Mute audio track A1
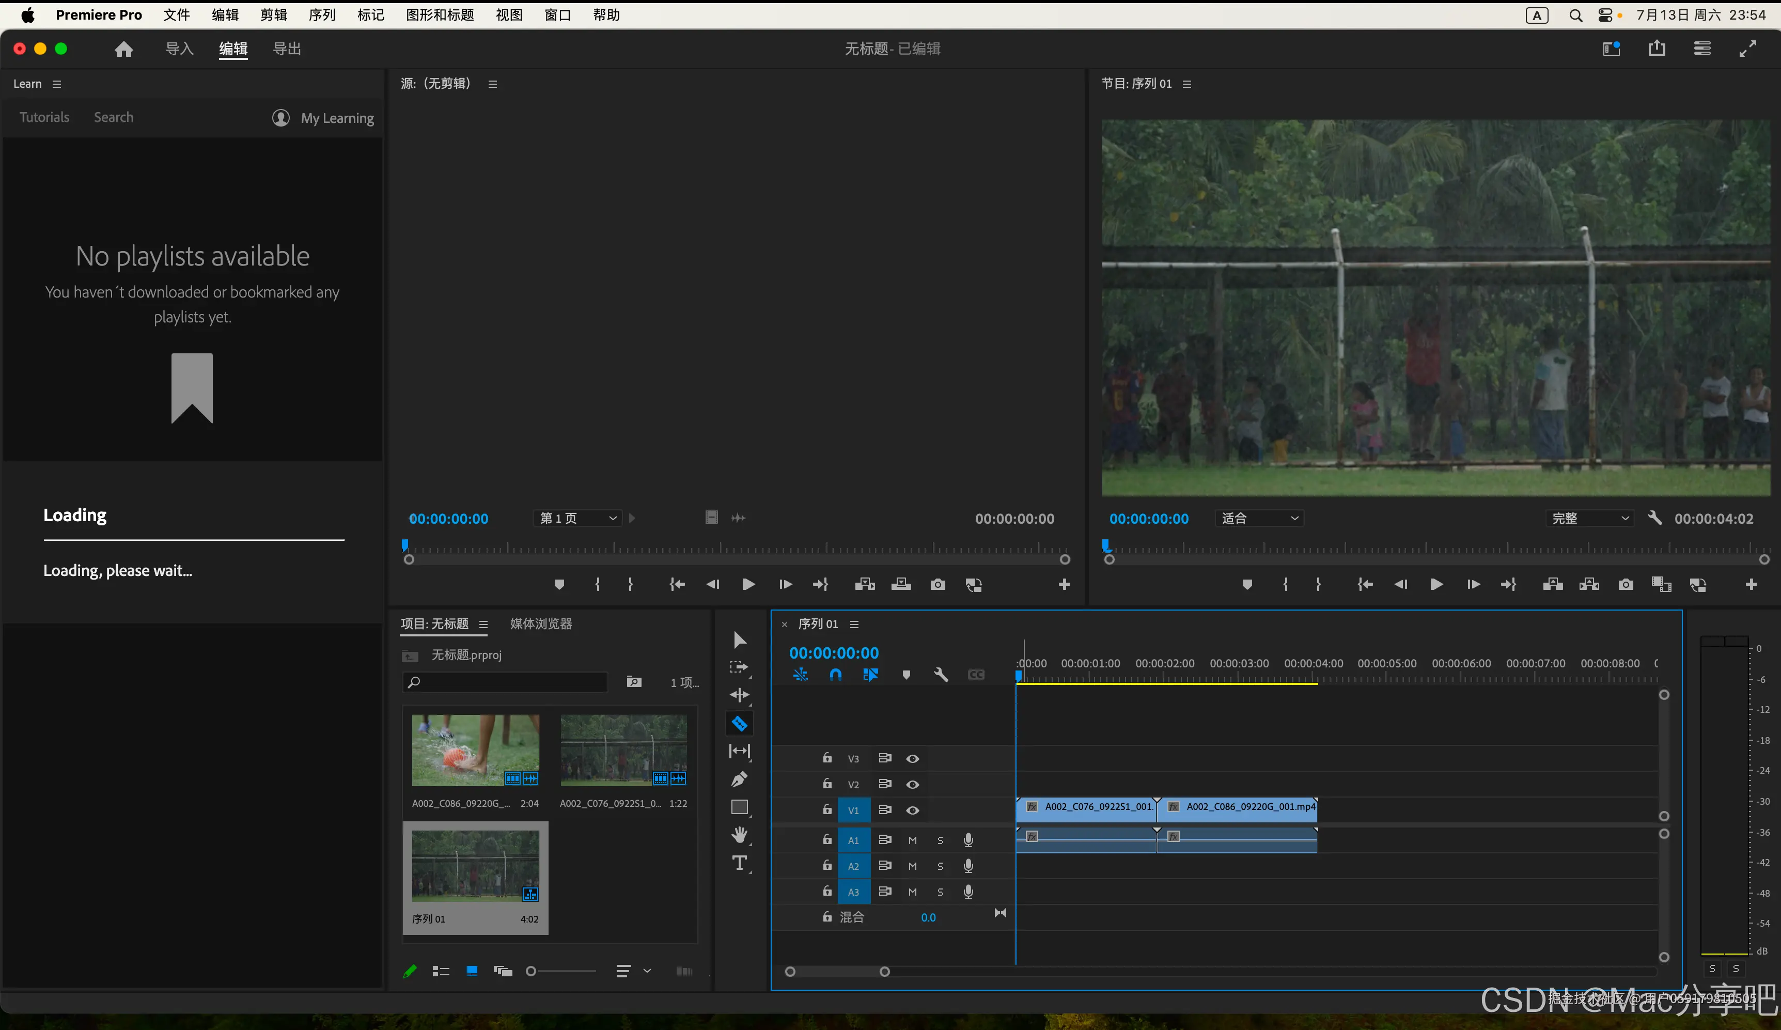 click(912, 840)
